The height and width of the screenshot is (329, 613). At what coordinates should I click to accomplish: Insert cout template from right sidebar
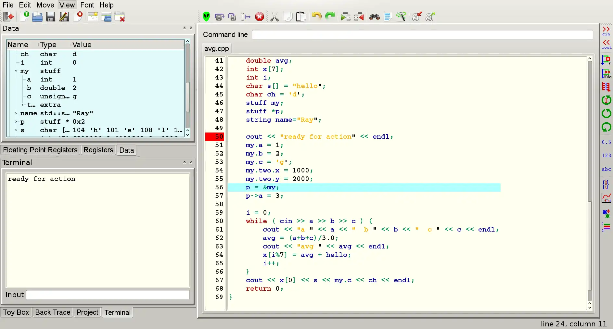click(606, 44)
